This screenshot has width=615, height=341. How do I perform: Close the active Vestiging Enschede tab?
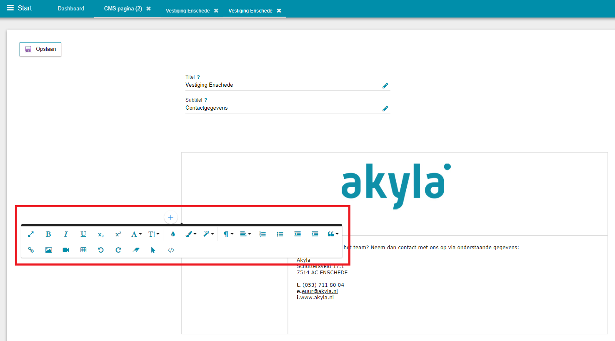pyautogui.click(x=279, y=11)
